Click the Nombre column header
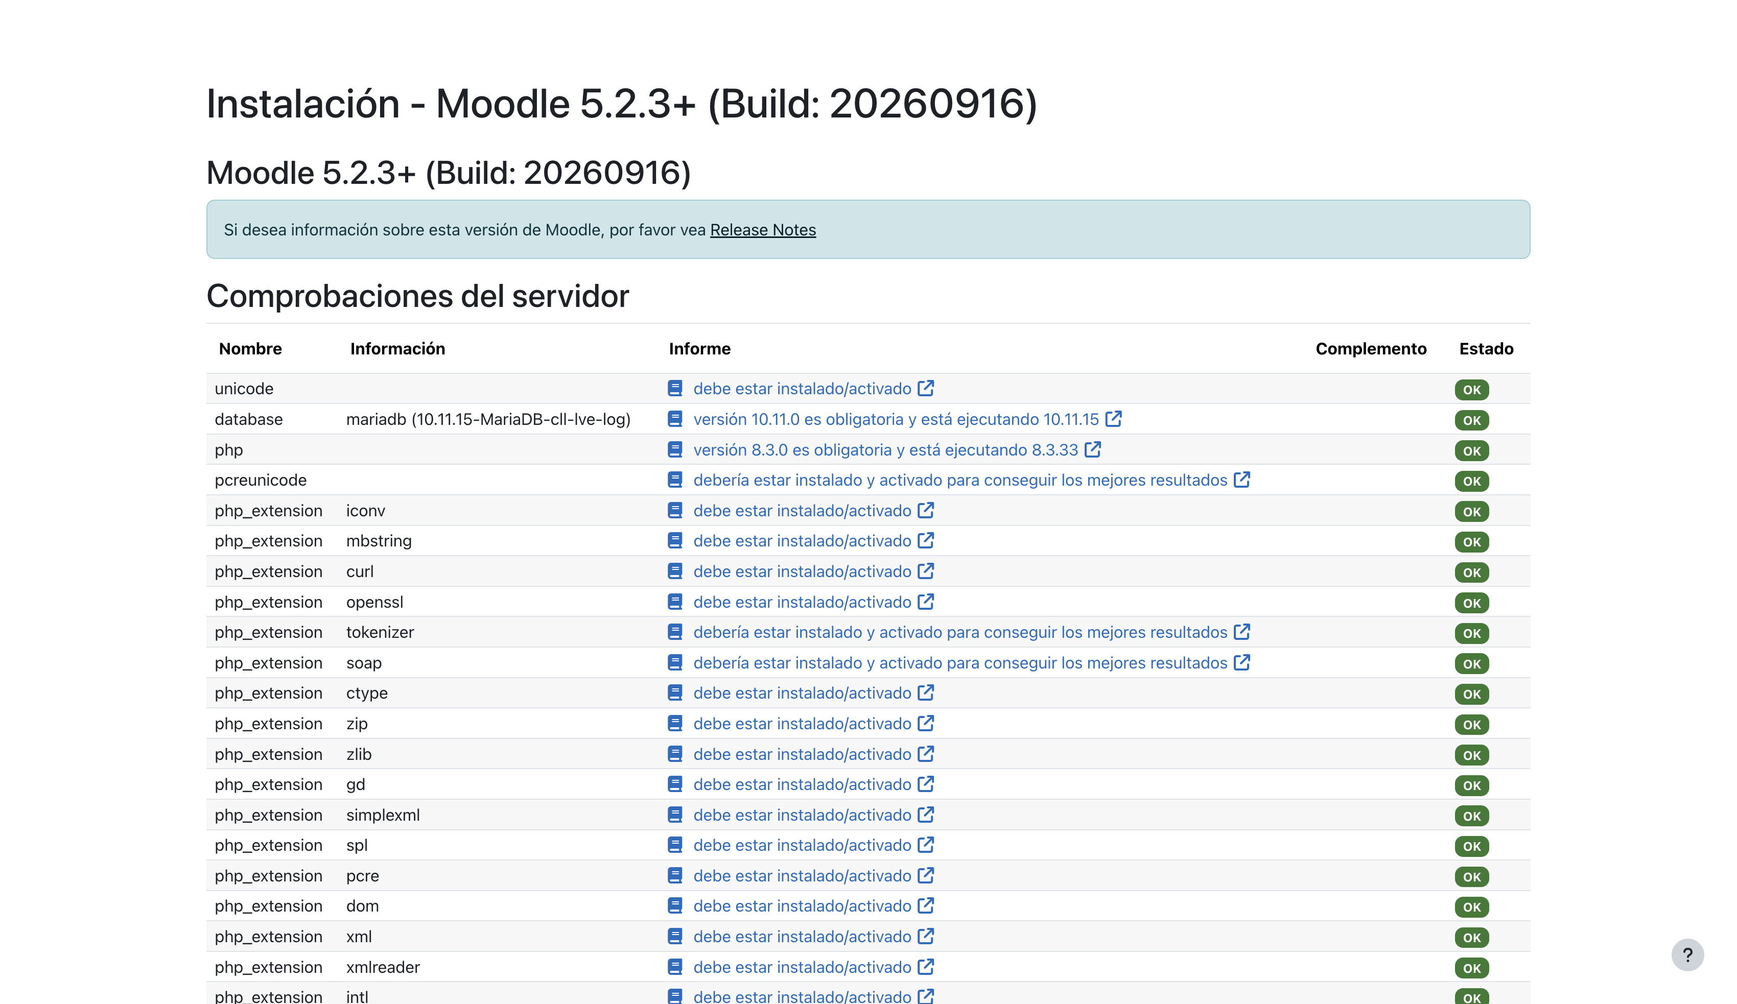 pos(250,349)
